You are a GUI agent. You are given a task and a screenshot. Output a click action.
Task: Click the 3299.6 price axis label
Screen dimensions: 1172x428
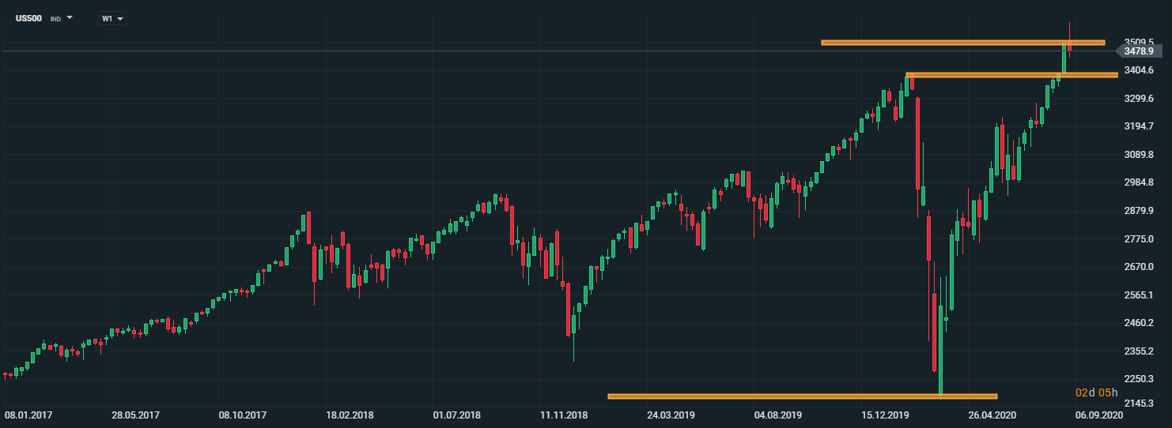point(1140,98)
